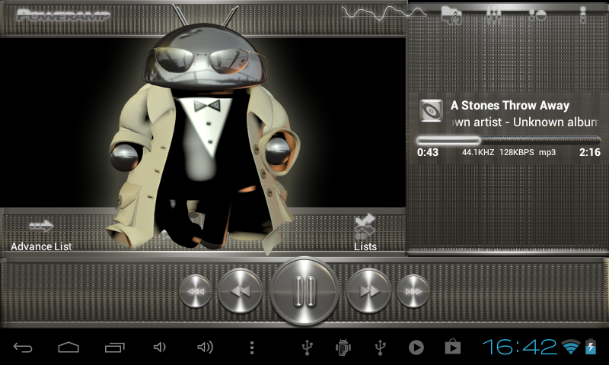Image resolution: width=609 pixels, height=365 pixels.
Task: Open the music library folder icon
Action: (x=451, y=16)
